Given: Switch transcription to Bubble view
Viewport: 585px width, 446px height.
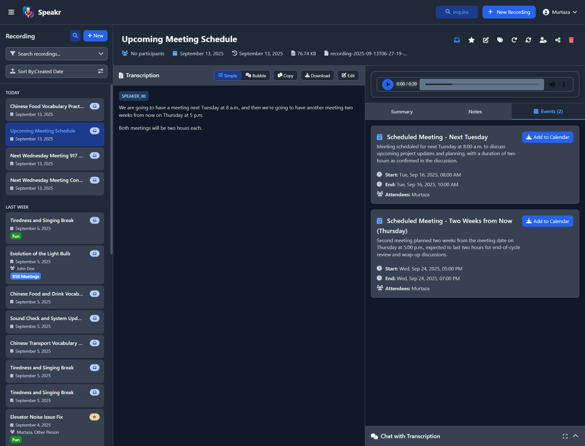Looking at the screenshot, I should (256, 76).
